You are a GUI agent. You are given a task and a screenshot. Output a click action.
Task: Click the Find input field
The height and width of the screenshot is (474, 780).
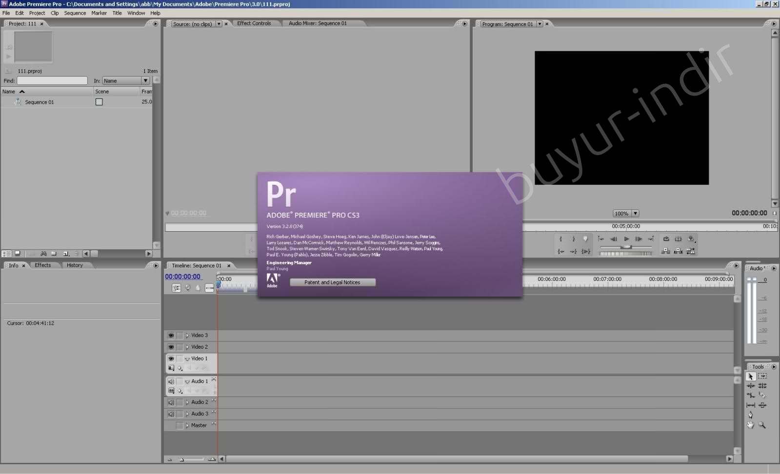tap(52, 80)
